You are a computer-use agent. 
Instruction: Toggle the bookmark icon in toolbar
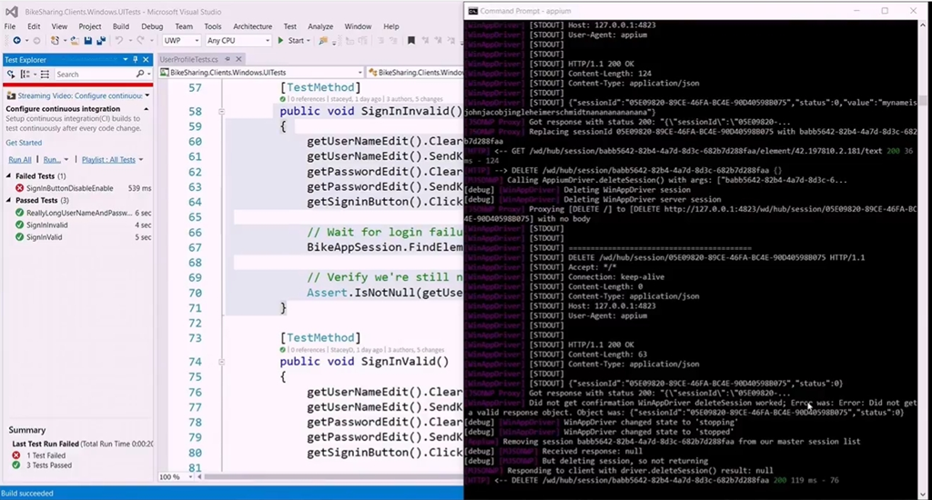tap(411, 41)
